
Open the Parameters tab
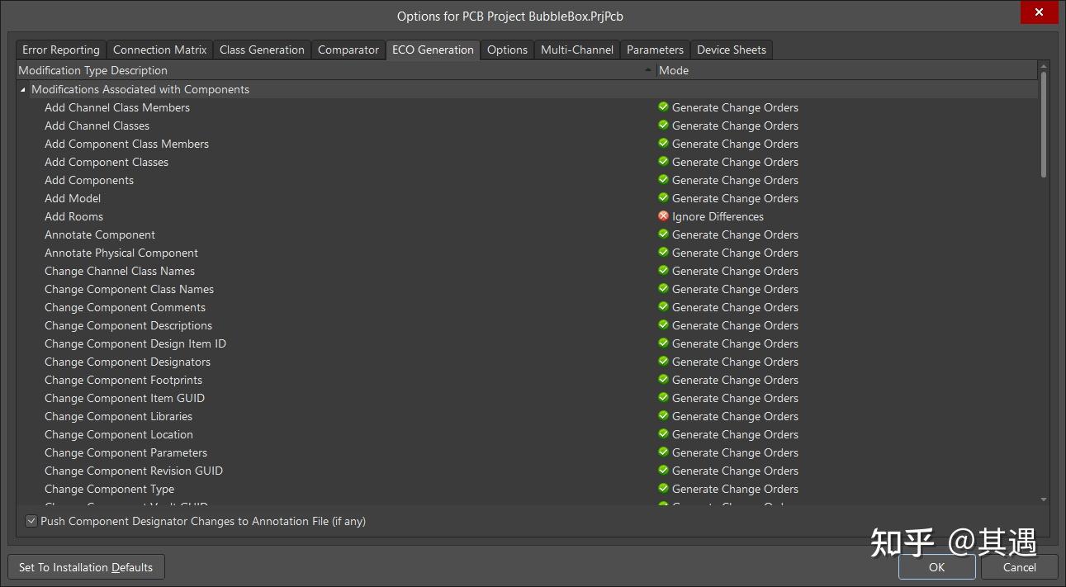pos(655,50)
